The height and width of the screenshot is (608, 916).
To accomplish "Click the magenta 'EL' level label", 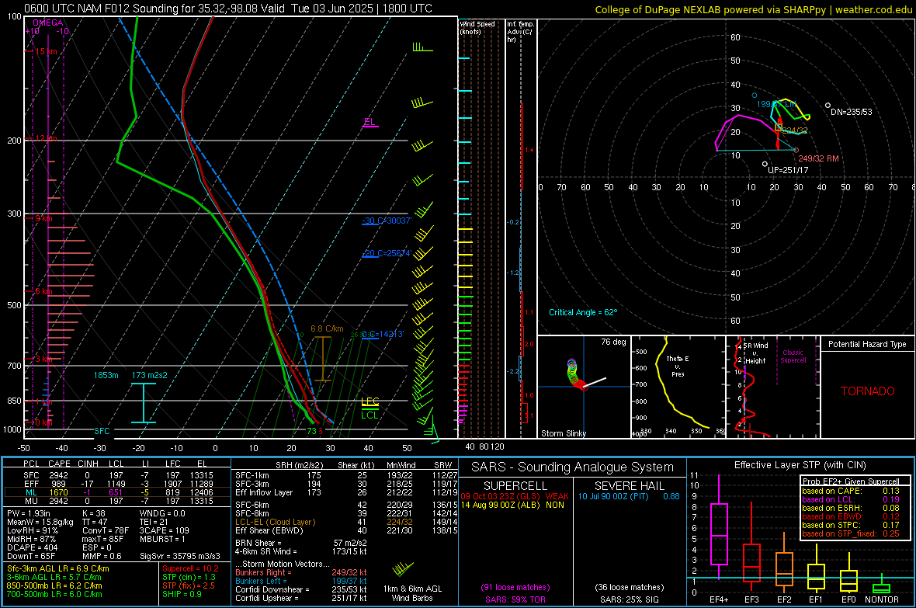I will [x=370, y=122].
